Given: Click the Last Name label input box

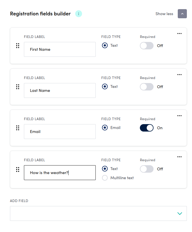Looking at the screenshot, I should point(60,90).
